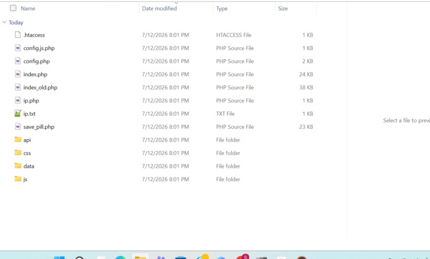Select the file named index_old.php
Image resolution: width=430 pixels, height=259 pixels.
pos(41,87)
